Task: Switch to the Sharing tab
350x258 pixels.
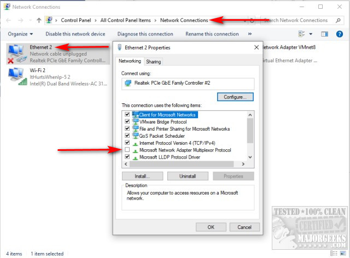Action: [x=153, y=62]
